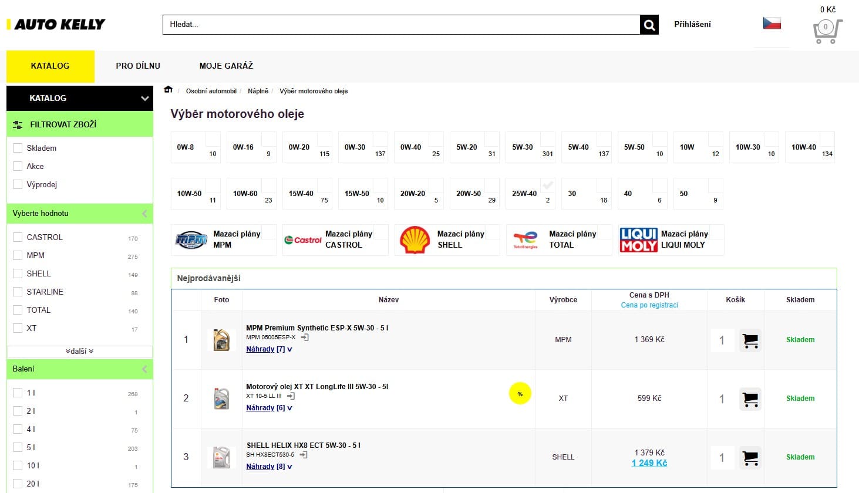Screen dimensions: 859x493
Task: Open the XT LongLife III product thumbnail
Action: click(221, 399)
